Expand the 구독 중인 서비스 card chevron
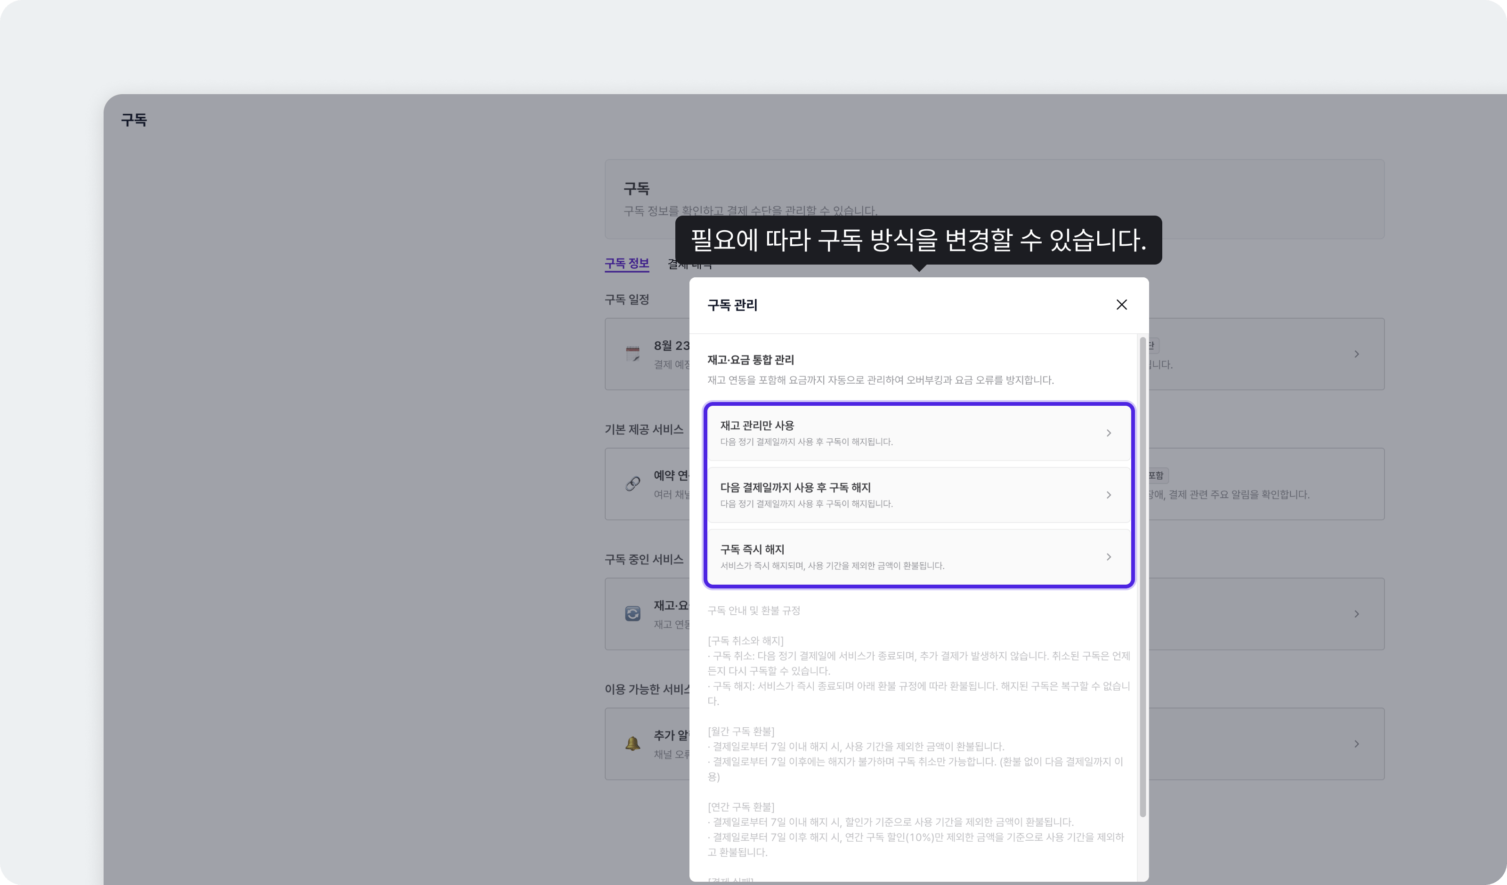This screenshot has width=1507, height=885. [x=1357, y=614]
